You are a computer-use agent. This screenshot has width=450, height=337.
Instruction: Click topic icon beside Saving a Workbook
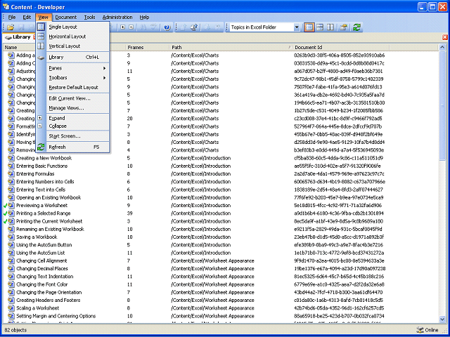pos(11,237)
